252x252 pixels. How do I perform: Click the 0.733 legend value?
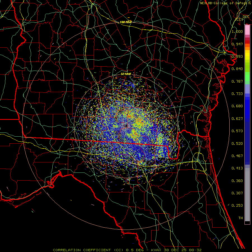coord(237,94)
